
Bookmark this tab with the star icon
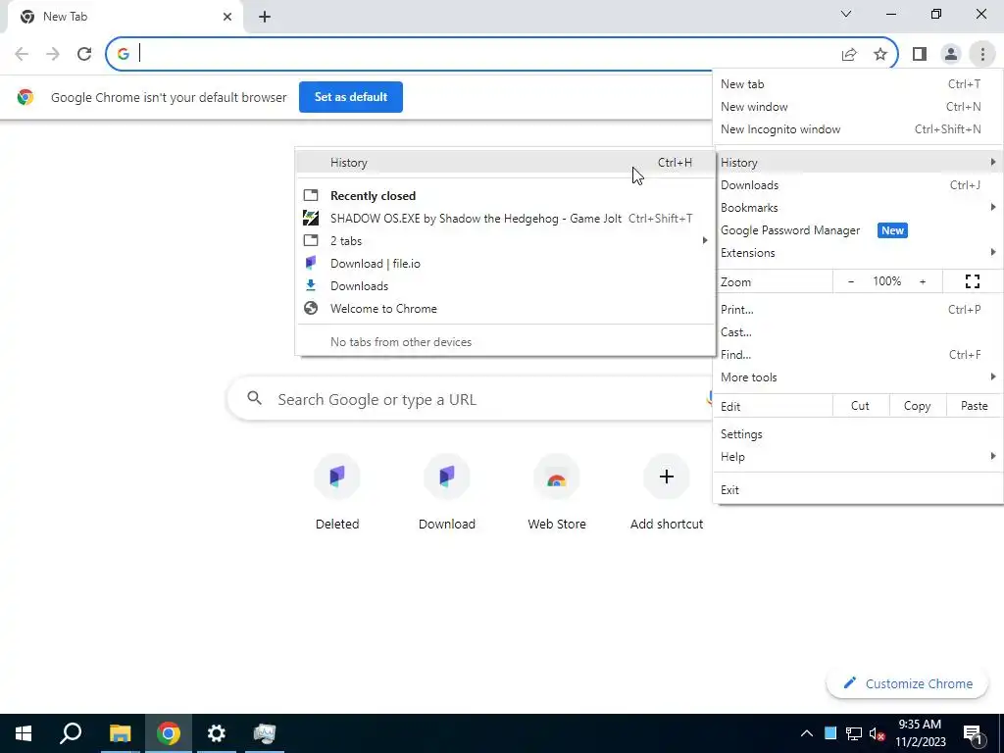click(x=880, y=55)
